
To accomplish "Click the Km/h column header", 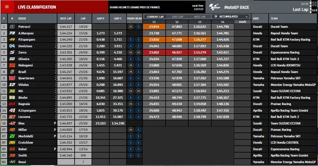I will pos(242,22).
